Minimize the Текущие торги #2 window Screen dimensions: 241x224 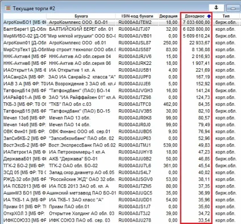[233, 8]
